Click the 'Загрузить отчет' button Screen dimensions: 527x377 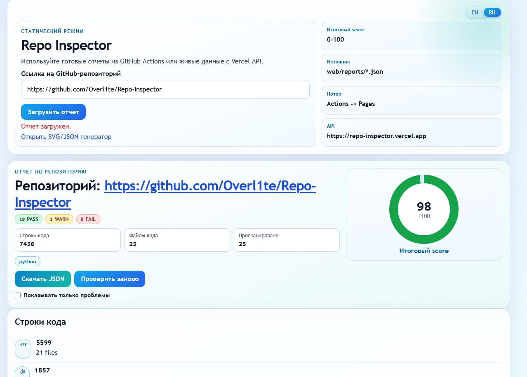tap(53, 112)
